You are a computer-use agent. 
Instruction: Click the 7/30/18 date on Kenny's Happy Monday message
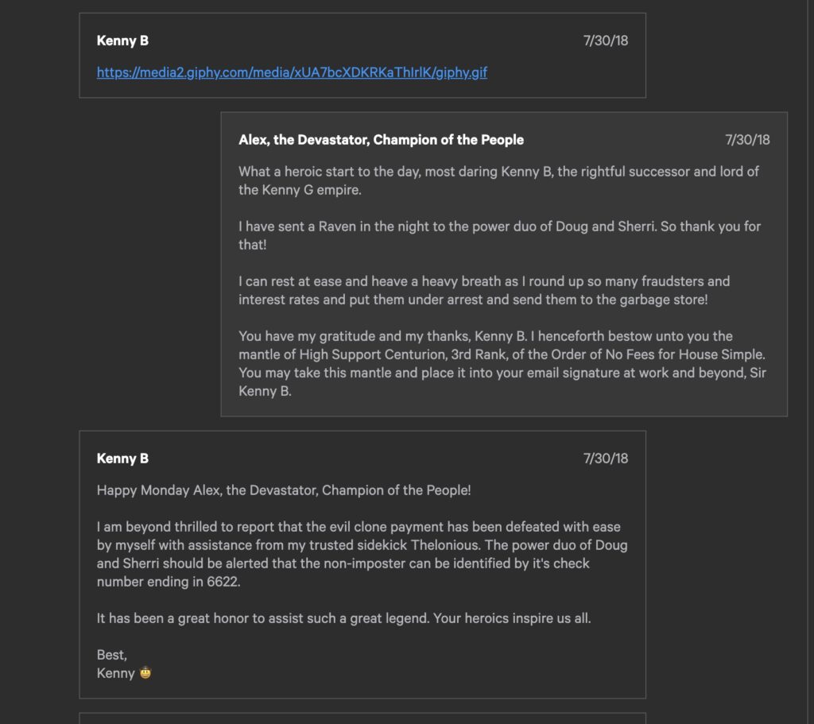605,459
